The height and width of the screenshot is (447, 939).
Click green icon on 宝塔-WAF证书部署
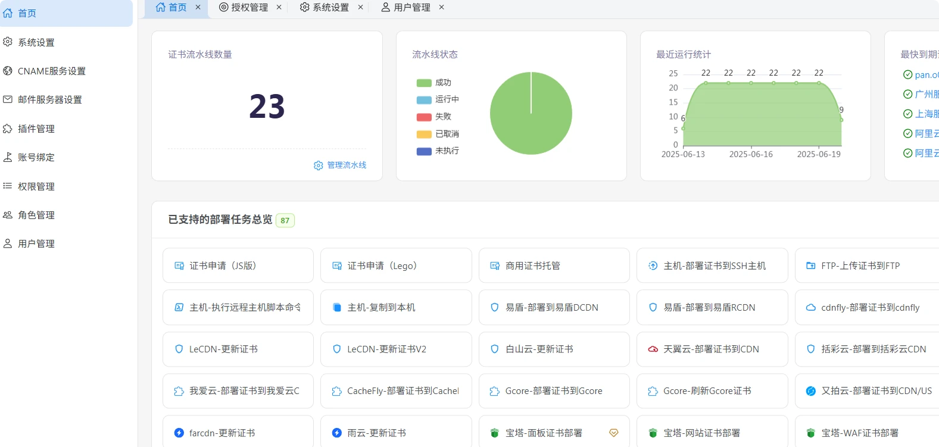(811, 433)
